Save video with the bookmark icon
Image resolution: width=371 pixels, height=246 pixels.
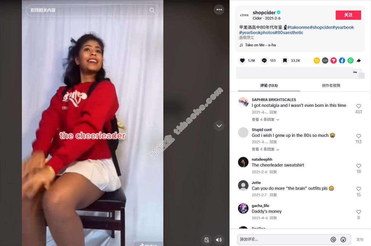pos(285,61)
